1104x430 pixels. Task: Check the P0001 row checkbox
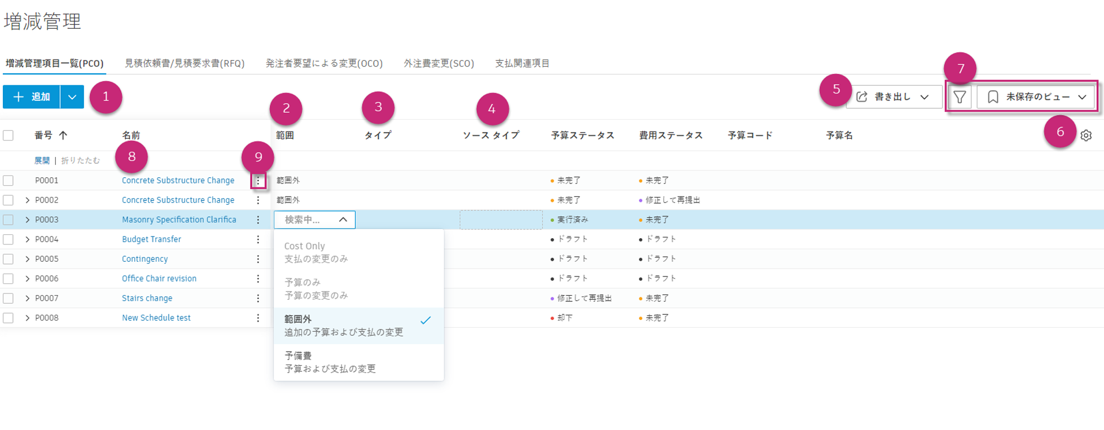pos(8,181)
